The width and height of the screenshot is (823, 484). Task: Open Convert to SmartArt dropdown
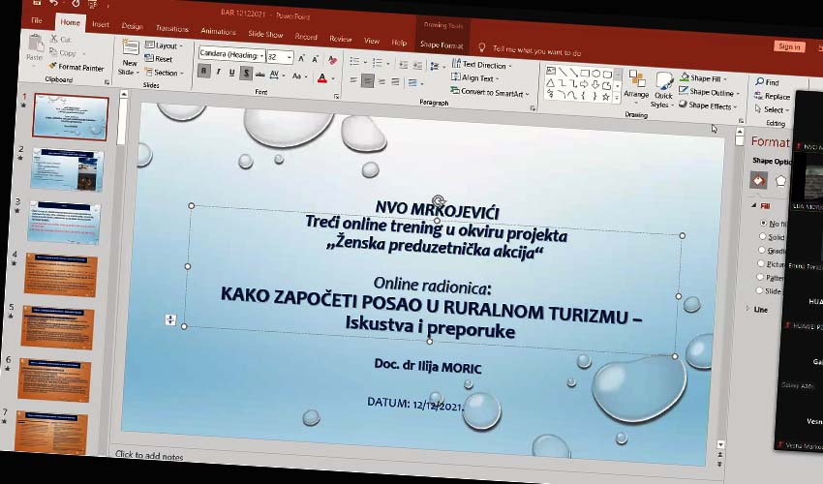click(490, 92)
